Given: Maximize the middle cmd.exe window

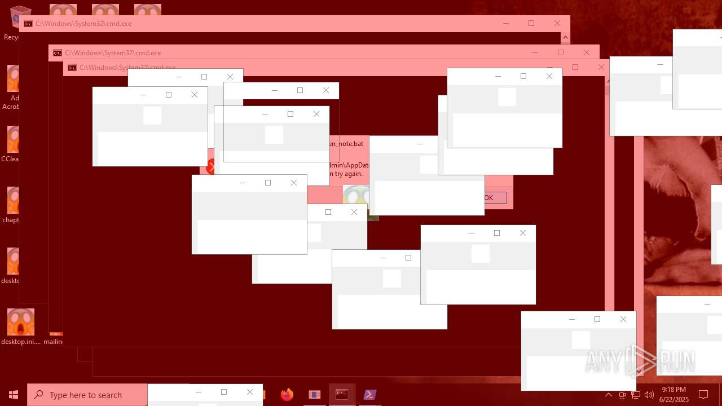Looking at the screenshot, I should pos(561,52).
